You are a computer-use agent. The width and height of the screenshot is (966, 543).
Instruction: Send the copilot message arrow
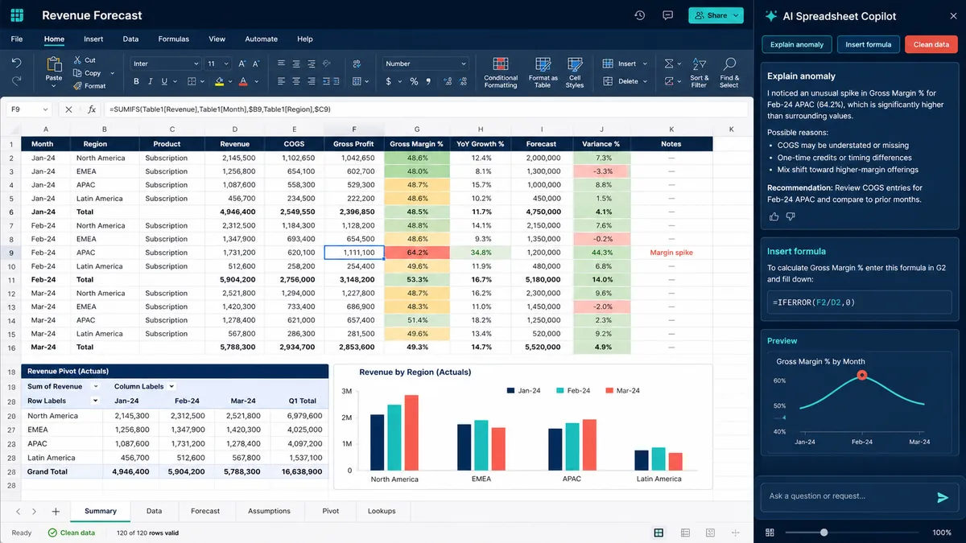pyautogui.click(x=943, y=497)
